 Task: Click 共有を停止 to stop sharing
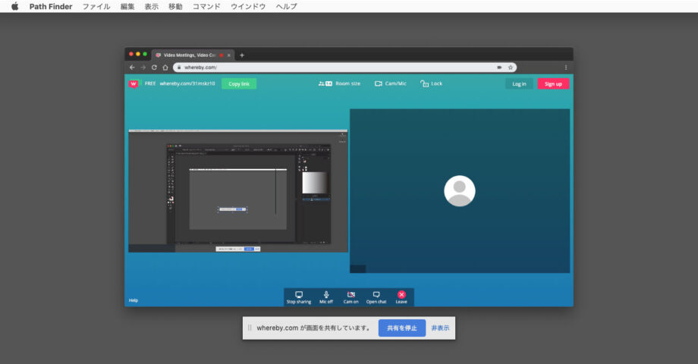tap(402, 328)
